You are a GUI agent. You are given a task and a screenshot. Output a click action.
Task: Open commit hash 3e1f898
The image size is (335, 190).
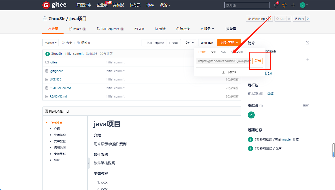click(92, 54)
